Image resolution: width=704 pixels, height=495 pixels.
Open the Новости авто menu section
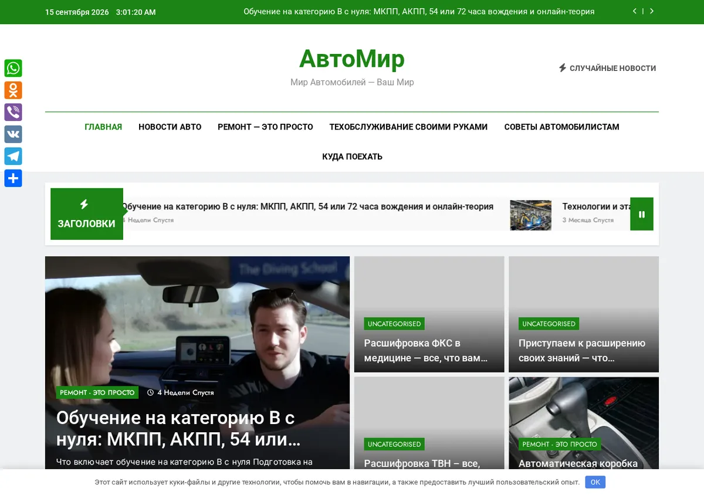pos(170,127)
